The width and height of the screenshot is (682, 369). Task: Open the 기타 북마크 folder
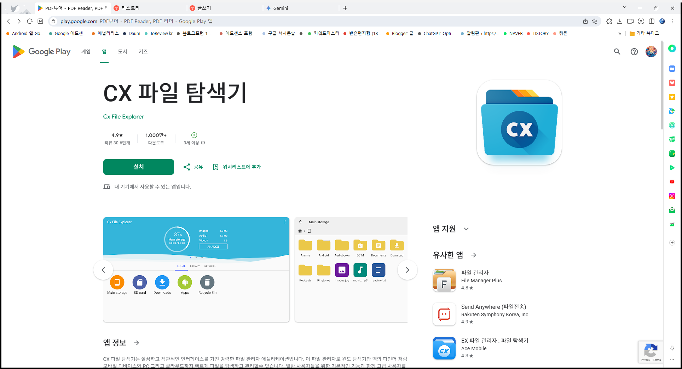pos(644,34)
